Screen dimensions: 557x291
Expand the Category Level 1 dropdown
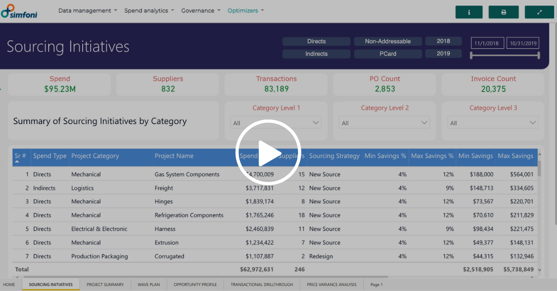[276, 123]
